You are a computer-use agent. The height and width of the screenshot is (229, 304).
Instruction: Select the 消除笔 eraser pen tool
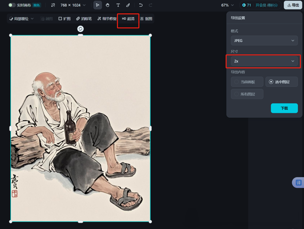84,19
